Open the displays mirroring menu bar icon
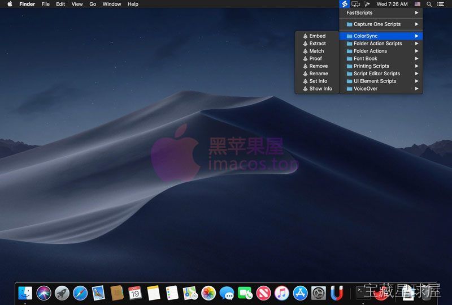The image size is (452, 305). pos(356,4)
